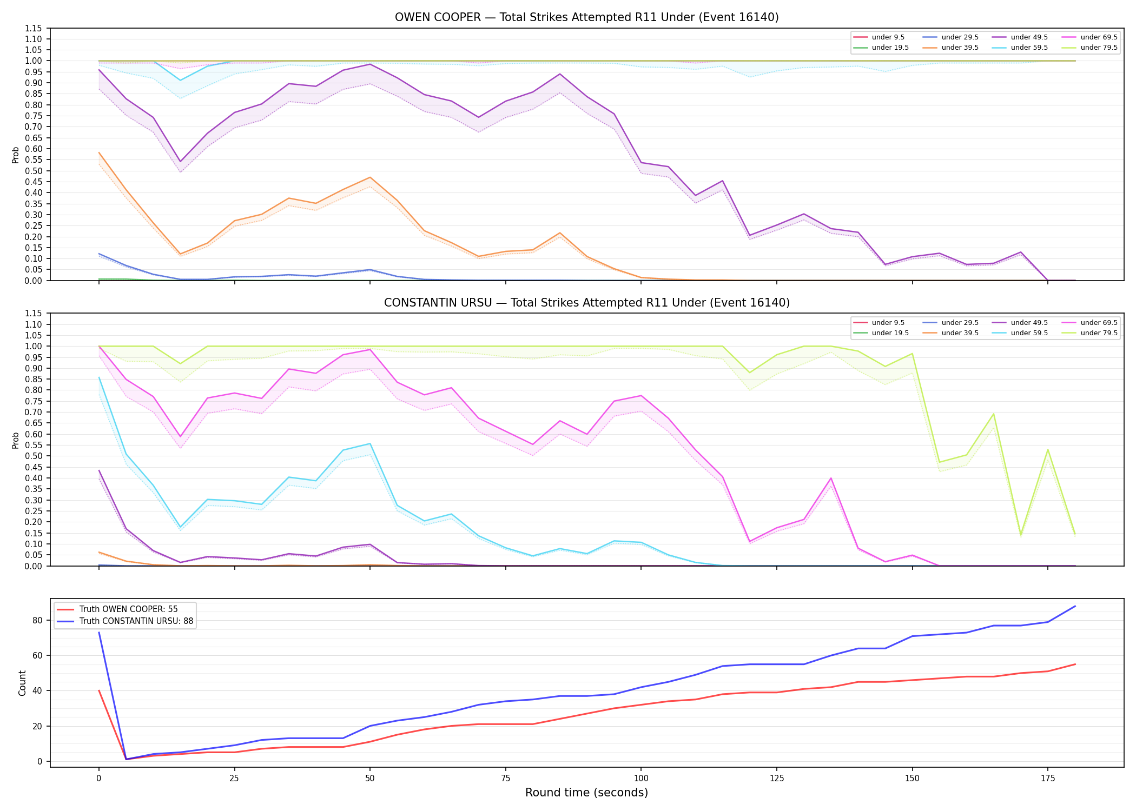Click x-axis tick label 125 on bottom chart
Screen dimensions: 1136x811
[776, 779]
